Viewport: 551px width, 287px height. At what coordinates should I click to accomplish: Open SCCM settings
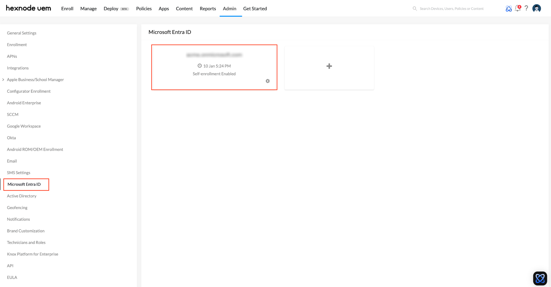tap(13, 114)
